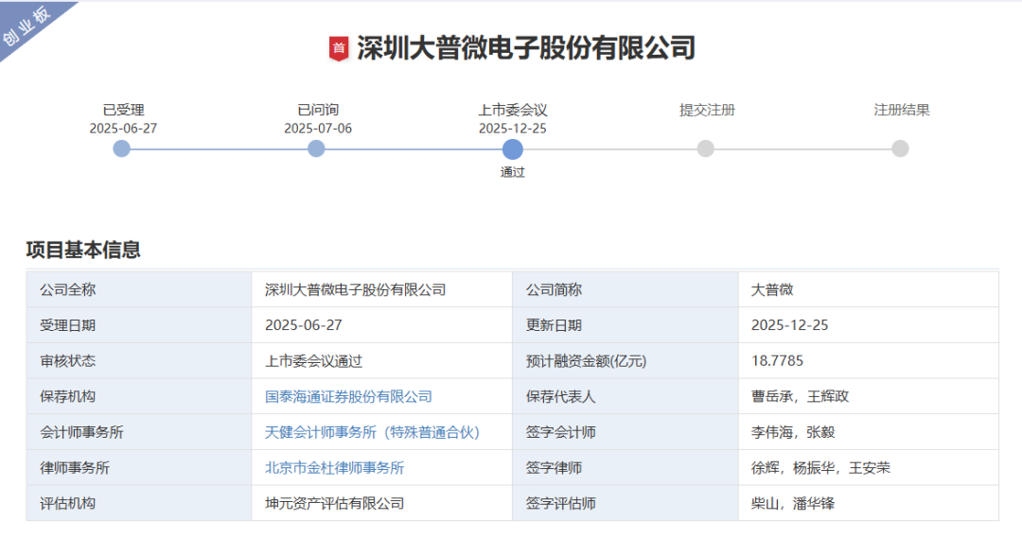Click the 预计融资金额(亿元) label cell

(x=626, y=360)
